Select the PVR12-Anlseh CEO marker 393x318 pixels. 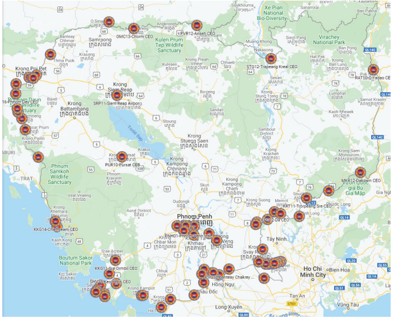tap(196, 26)
